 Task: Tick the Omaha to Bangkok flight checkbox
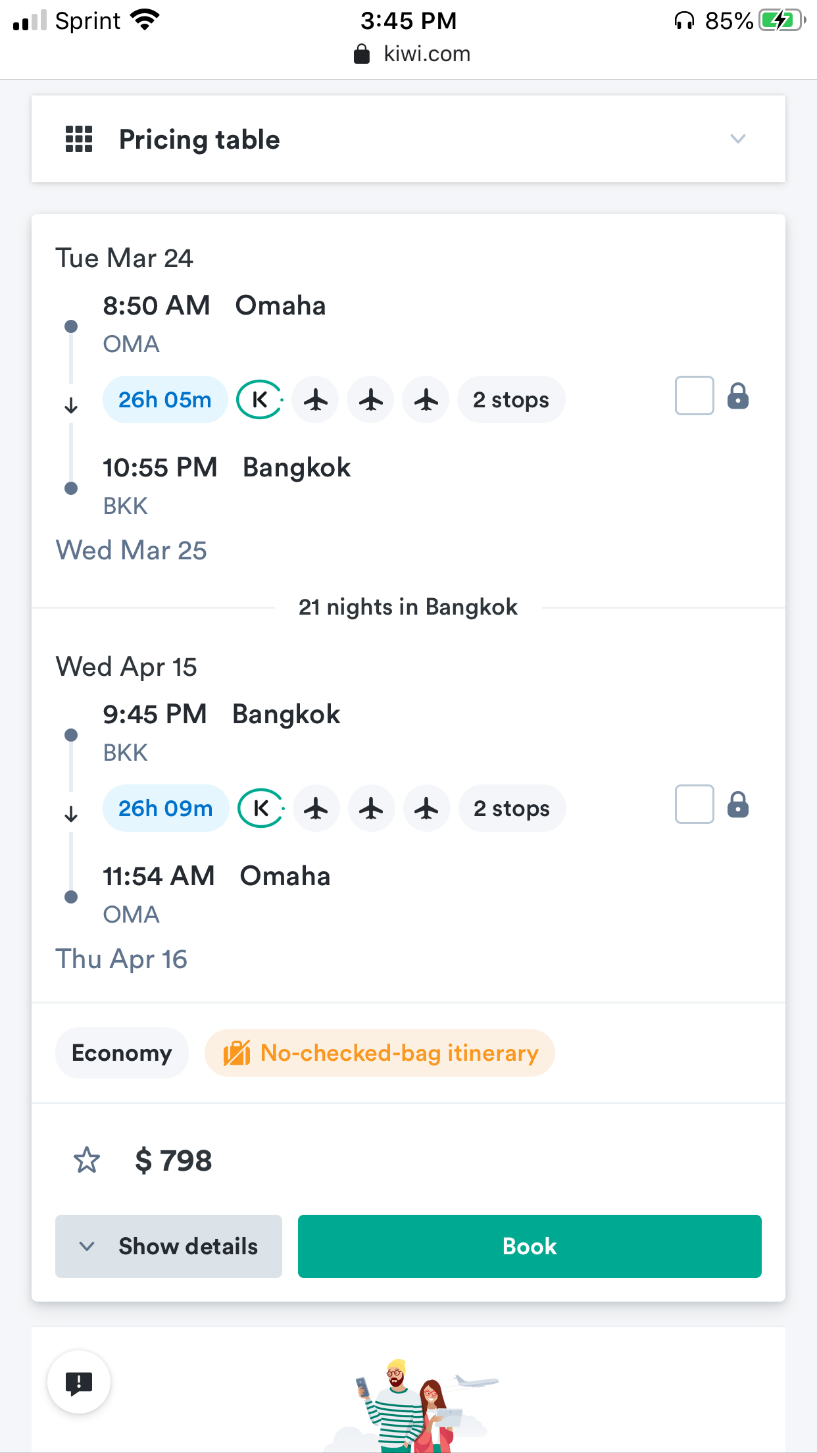tap(694, 396)
